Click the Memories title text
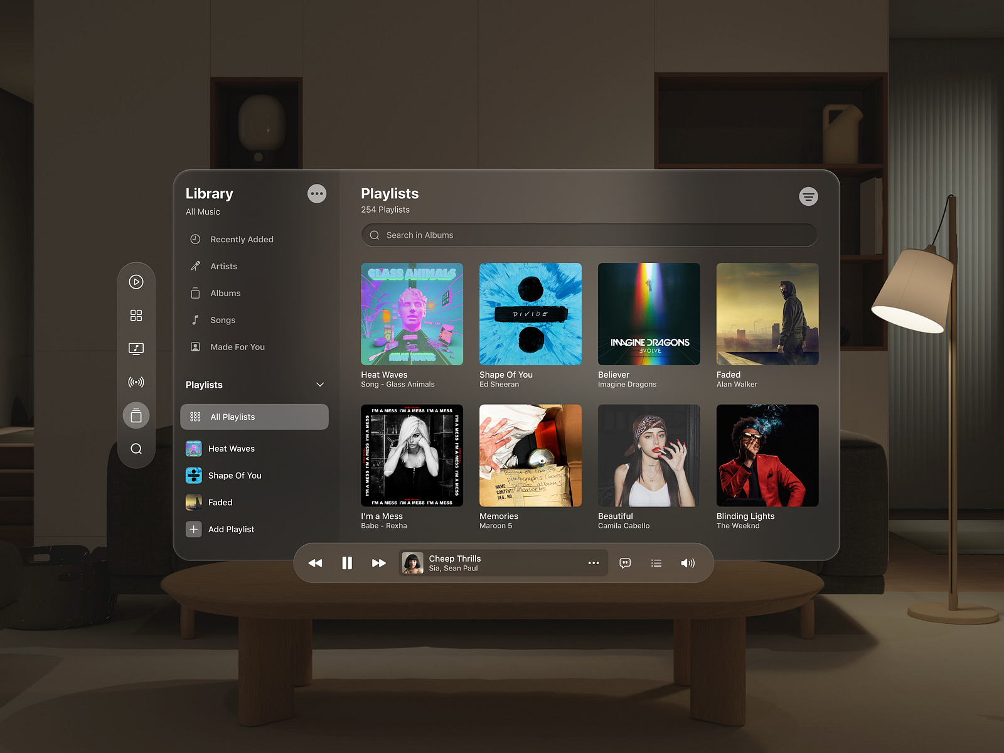This screenshot has width=1004, height=753. tap(498, 516)
